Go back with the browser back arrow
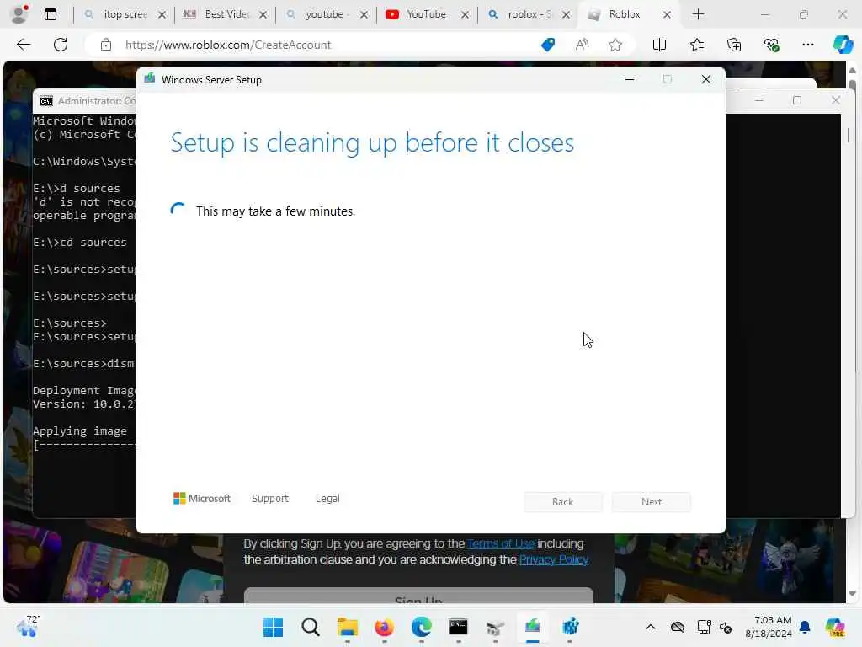 pyautogui.click(x=24, y=45)
